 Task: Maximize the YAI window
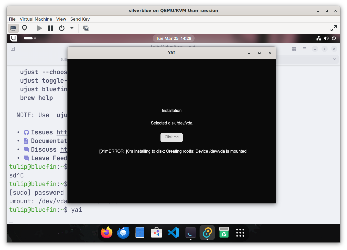259,53
